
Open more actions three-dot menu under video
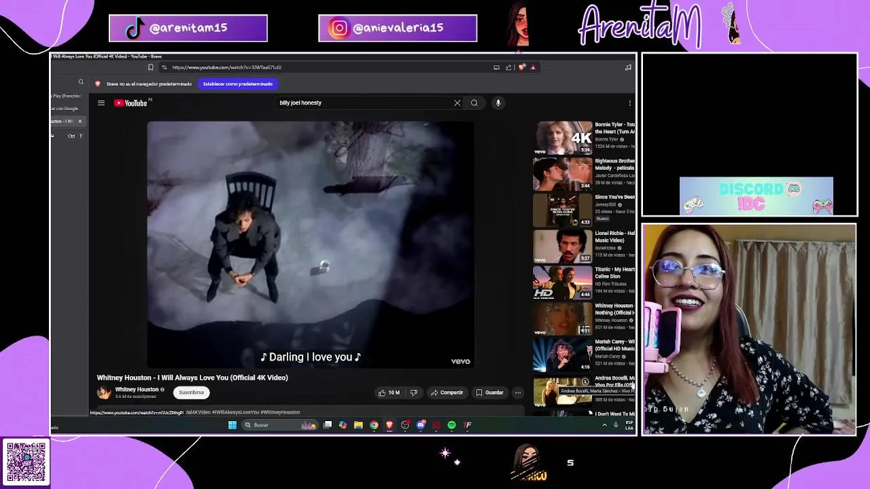pos(518,393)
